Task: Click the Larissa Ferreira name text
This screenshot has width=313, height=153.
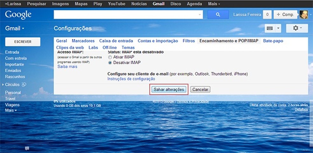Action: (x=247, y=15)
